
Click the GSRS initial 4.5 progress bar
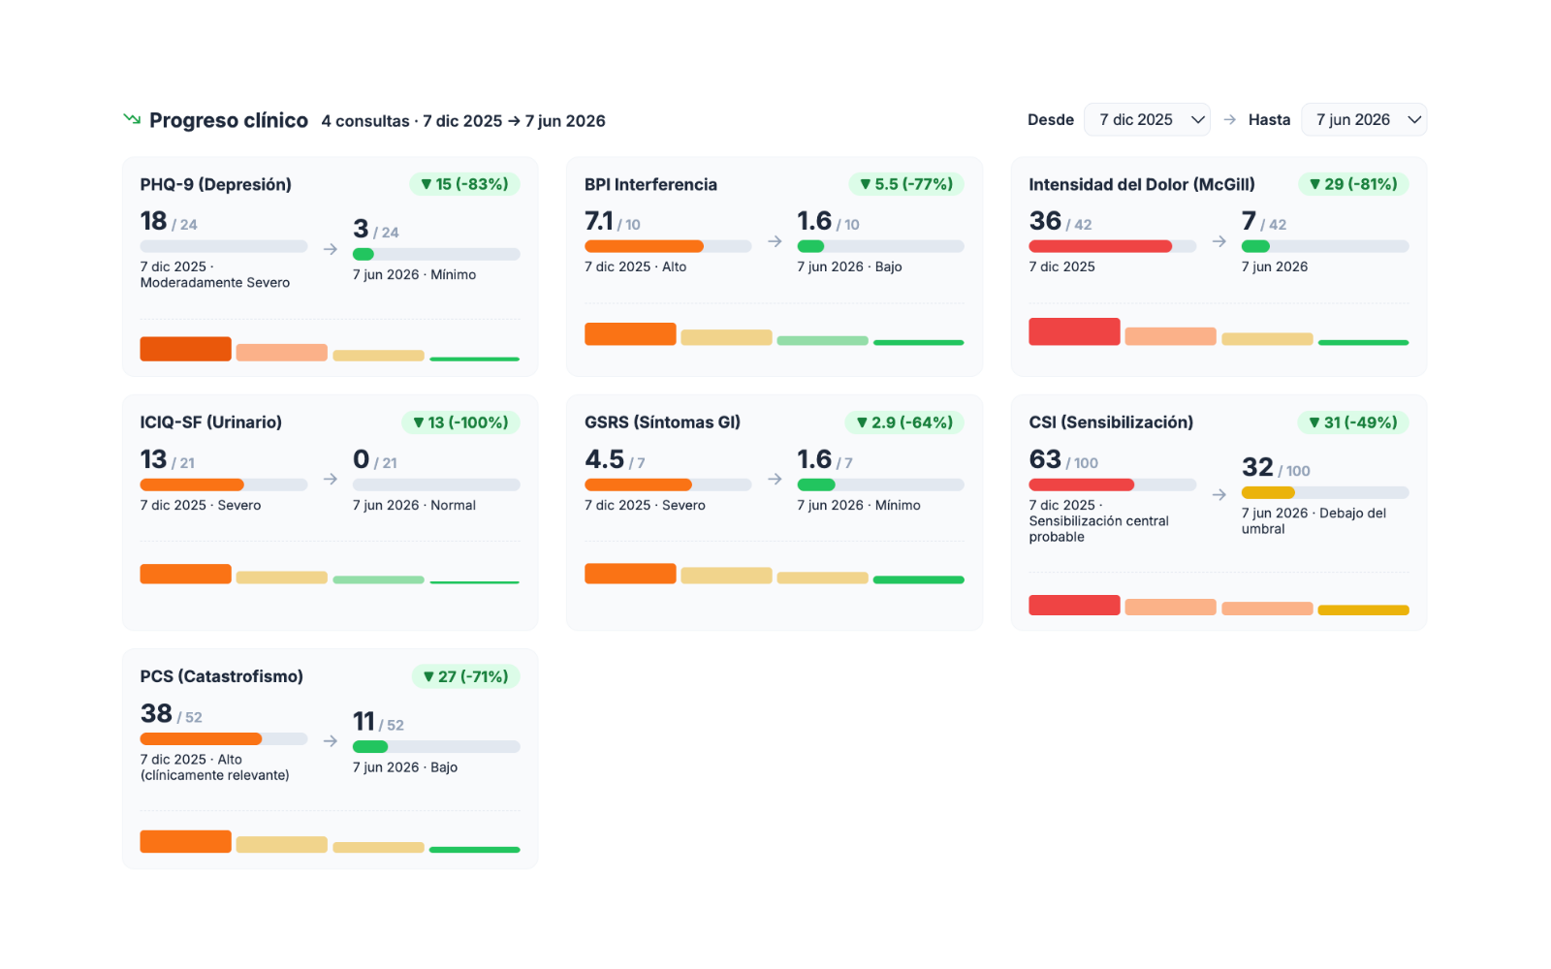(668, 484)
